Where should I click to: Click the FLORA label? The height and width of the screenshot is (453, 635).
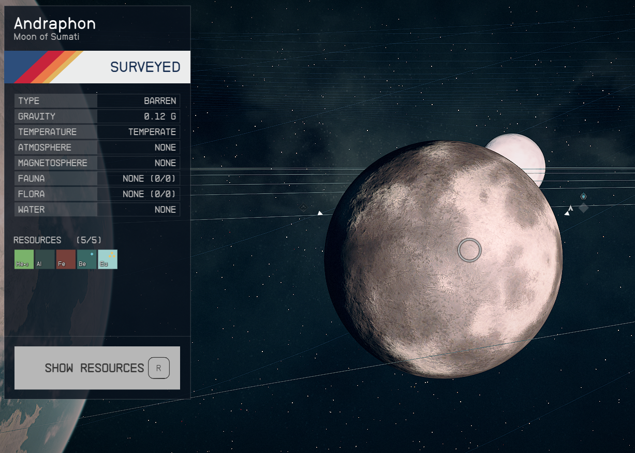31,194
